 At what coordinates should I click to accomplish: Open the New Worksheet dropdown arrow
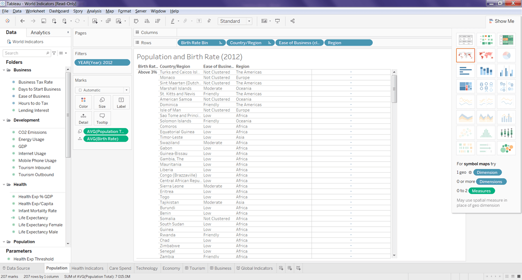101,21
